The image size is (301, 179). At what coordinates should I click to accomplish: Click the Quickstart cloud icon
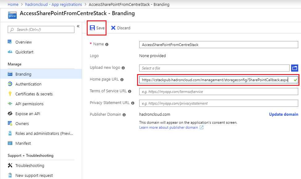coord(10,52)
